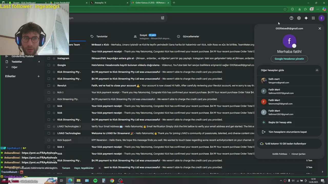
Task: Star the Kick Support email
Action: pyautogui.click(x=54, y=140)
